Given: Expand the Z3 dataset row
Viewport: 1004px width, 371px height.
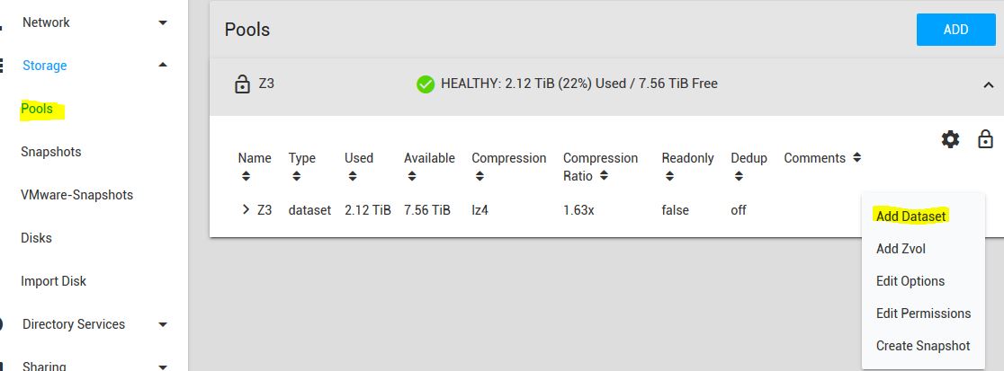Looking at the screenshot, I should (245, 210).
